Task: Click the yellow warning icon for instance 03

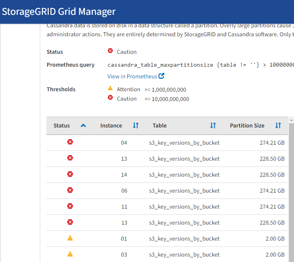Action: 70,254
